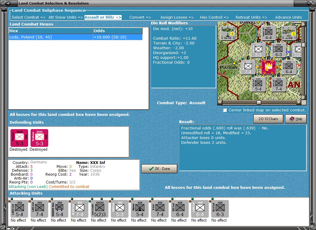This screenshot has height=230, width=316.
Task: Go to Hex Control subphase
Action: pos(214,17)
